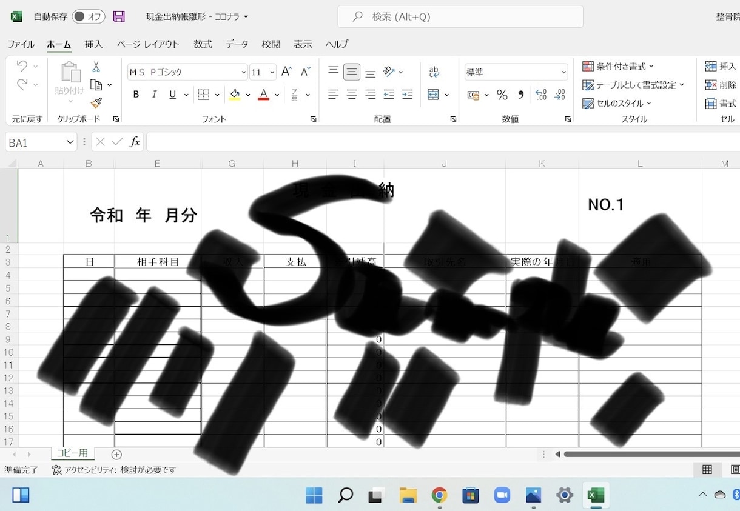Apply Italic formatting
The image size is (740, 511).
point(154,95)
